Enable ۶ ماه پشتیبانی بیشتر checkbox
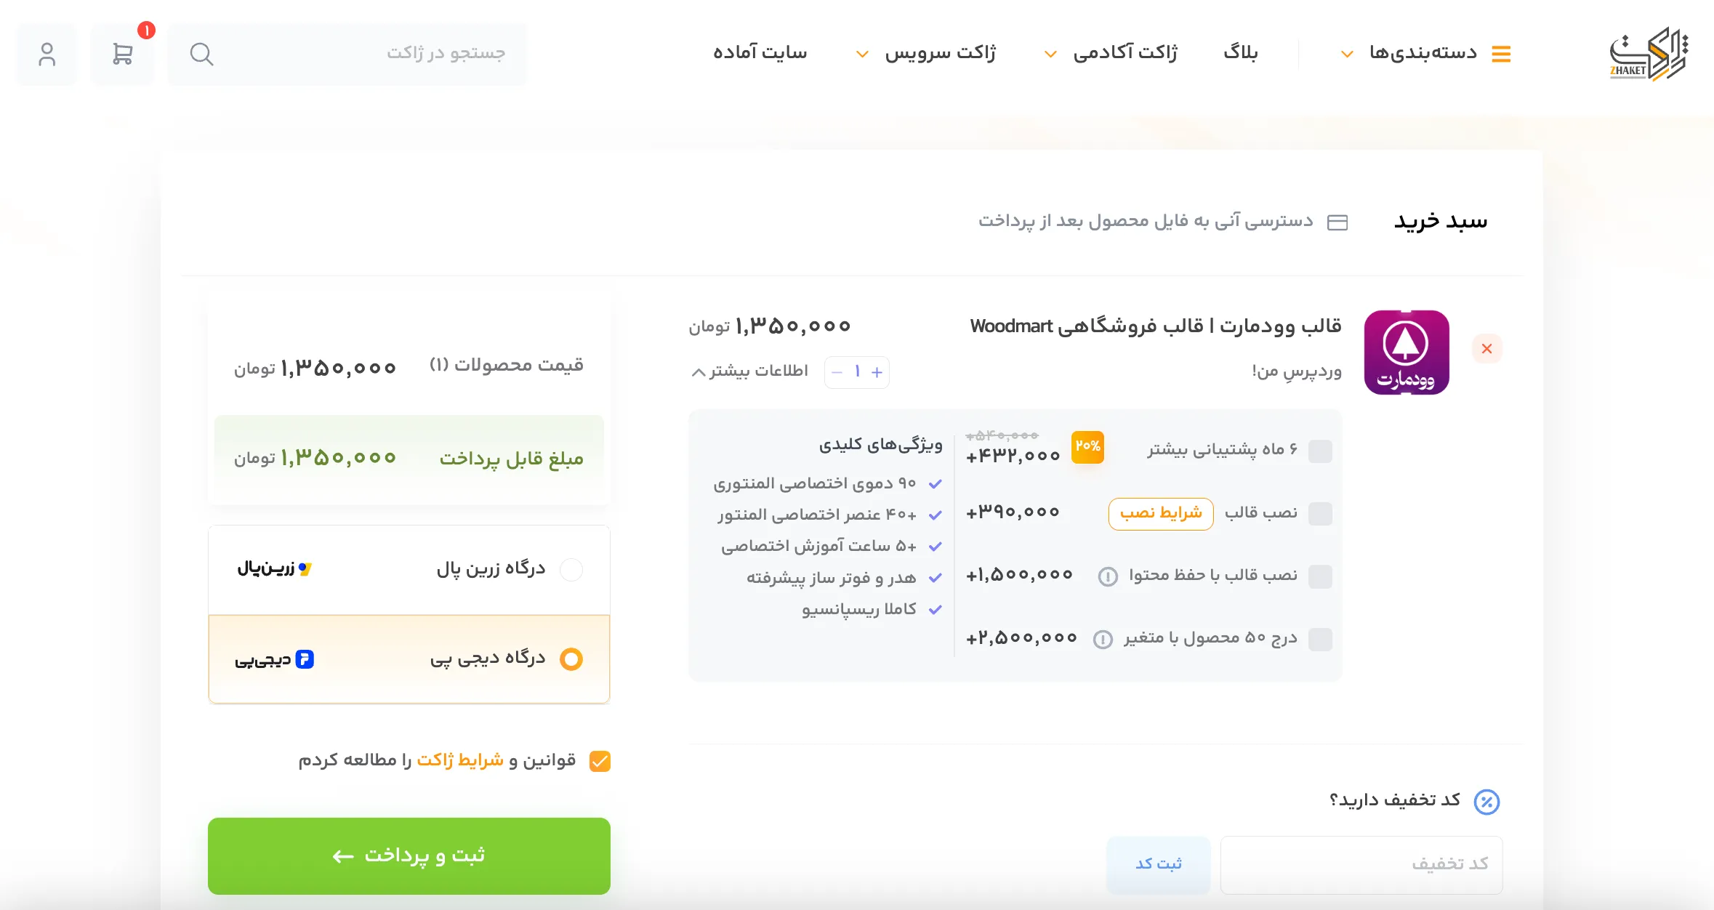Image resolution: width=1714 pixels, height=910 pixels. point(1319,451)
